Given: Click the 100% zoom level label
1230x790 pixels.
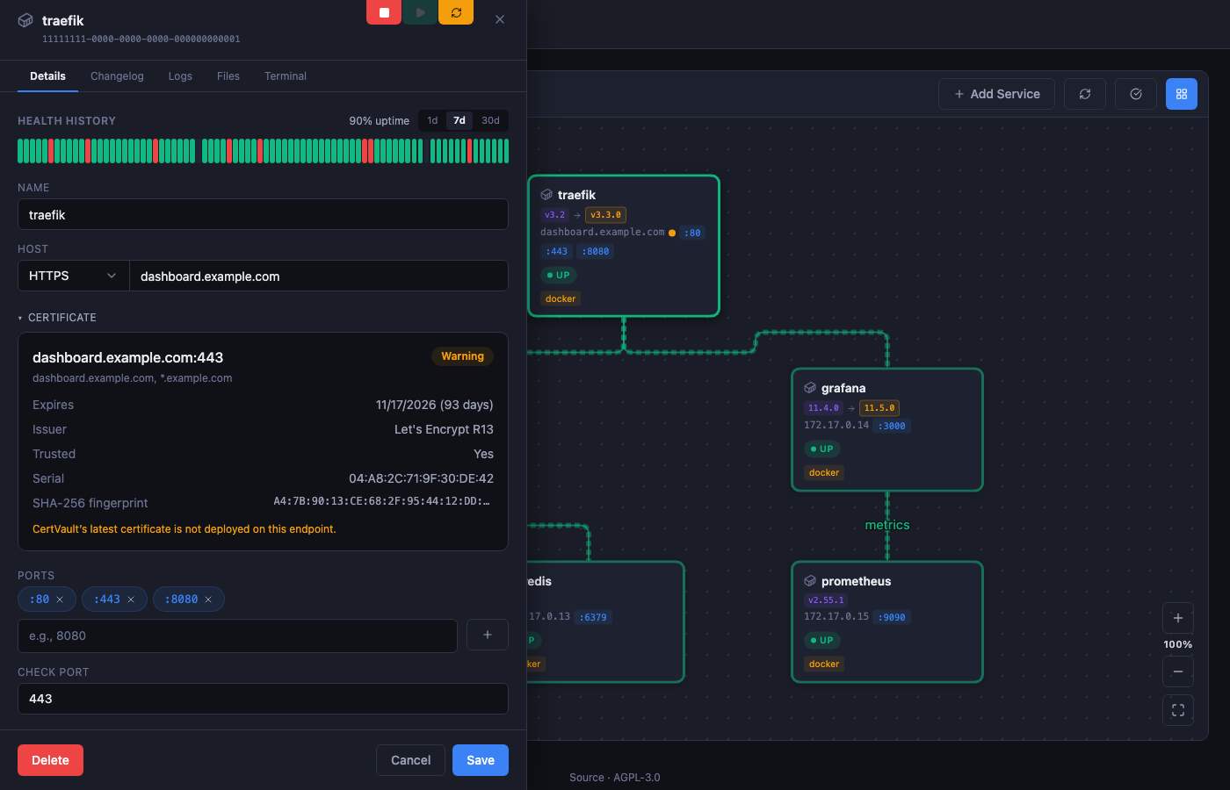Looking at the screenshot, I should (1178, 644).
